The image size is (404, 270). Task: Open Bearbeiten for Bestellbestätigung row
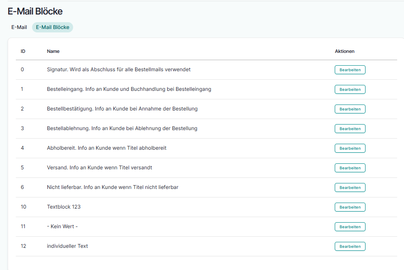click(x=350, y=109)
